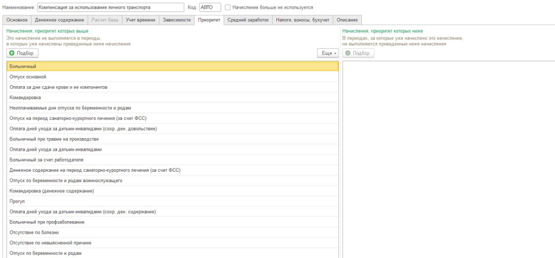555x258 pixels.
Task: Click the Код field containing АВТО
Action: [209, 8]
